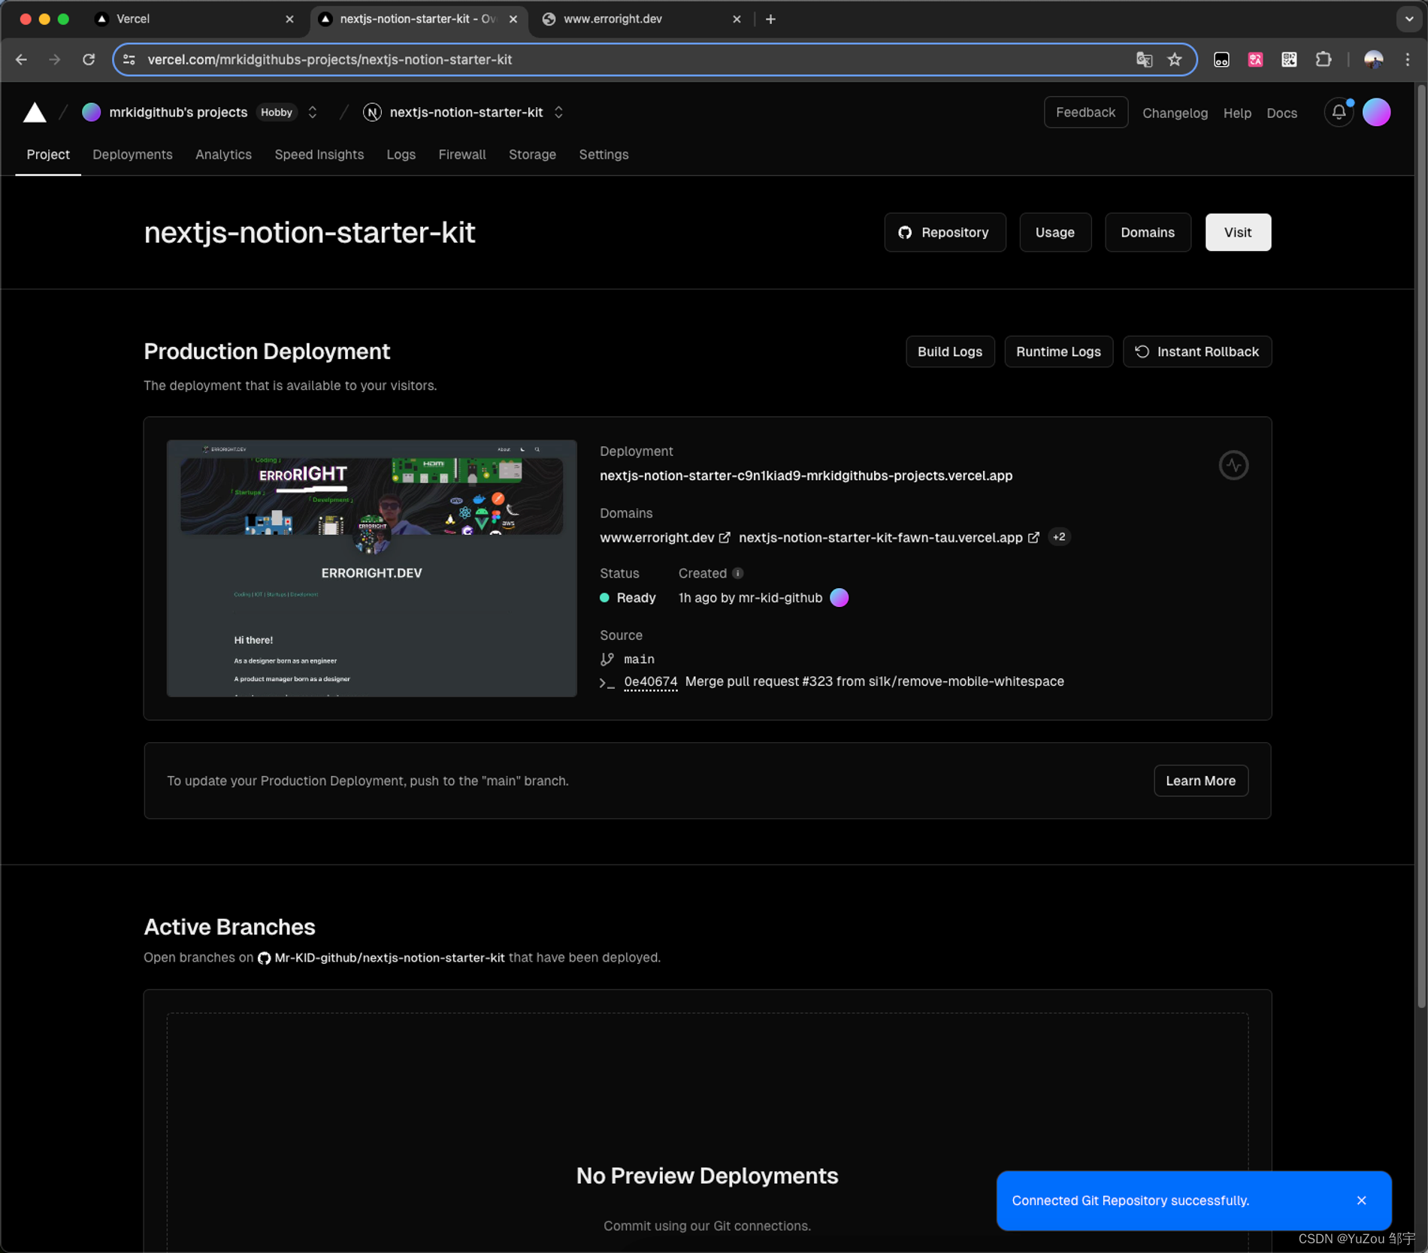This screenshot has width=1428, height=1253.
Task: Open the Firewall tab
Action: (461, 155)
